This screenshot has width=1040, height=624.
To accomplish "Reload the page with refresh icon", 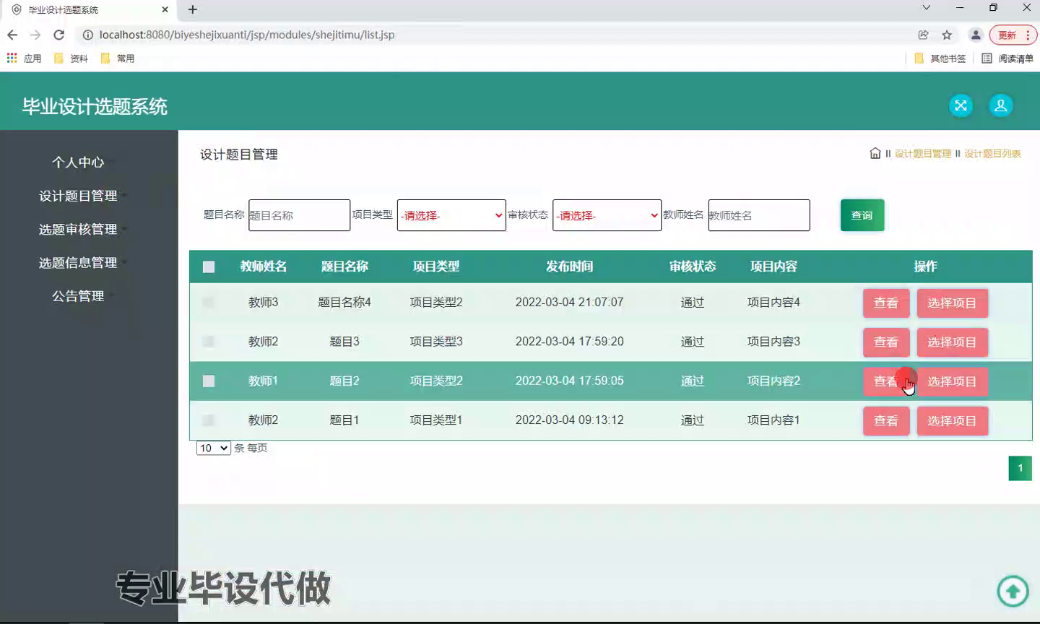I will tap(59, 35).
